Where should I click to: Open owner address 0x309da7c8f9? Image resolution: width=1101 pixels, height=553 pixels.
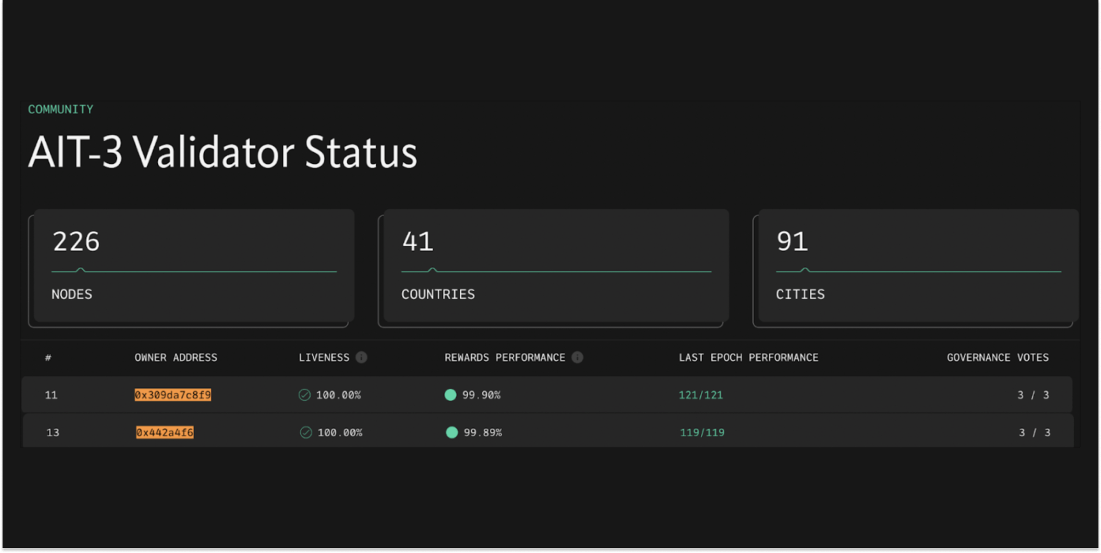(x=173, y=395)
